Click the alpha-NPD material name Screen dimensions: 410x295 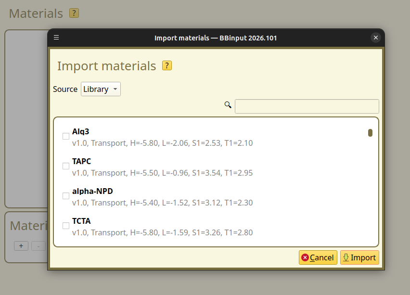pos(92,191)
